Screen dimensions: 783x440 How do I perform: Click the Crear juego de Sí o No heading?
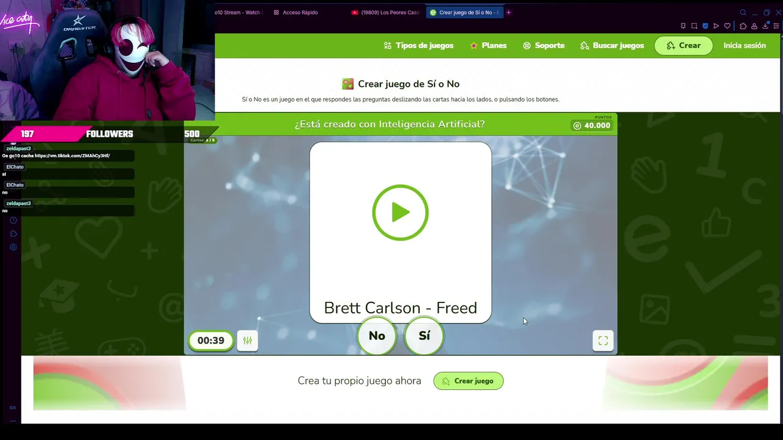tap(409, 84)
